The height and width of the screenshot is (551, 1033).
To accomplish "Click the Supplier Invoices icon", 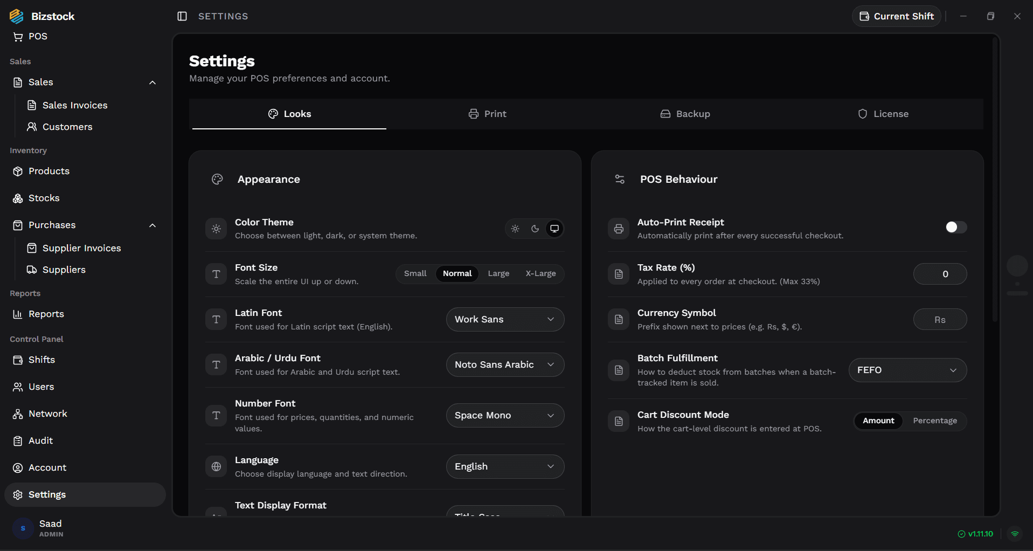I will (32, 248).
